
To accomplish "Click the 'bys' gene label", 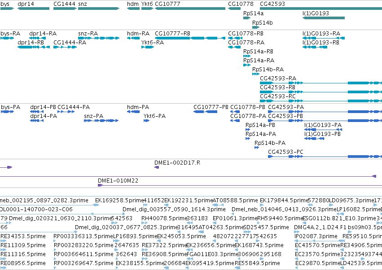I will click(x=5, y=4).
